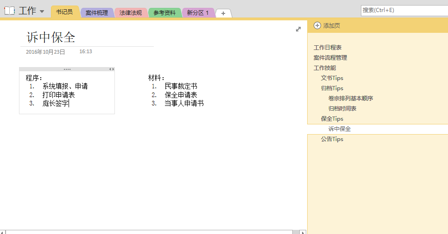This screenshot has width=448, height=234.
Task: Click the 材料: heading text
Action: tap(156, 78)
